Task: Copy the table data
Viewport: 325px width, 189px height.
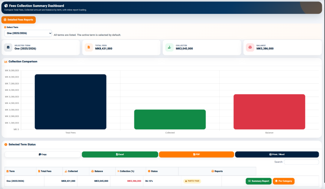Action: tap(43, 154)
